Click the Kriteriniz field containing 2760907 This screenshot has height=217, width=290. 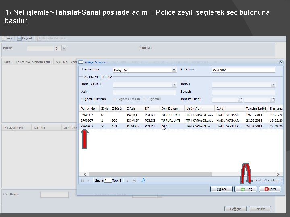(243, 70)
